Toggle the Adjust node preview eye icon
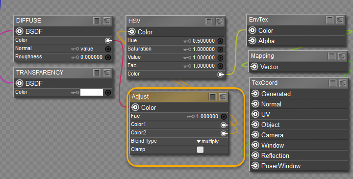 223,97
